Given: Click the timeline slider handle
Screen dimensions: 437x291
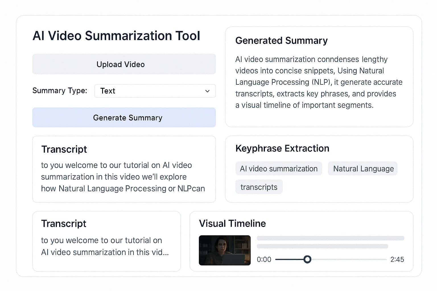Looking at the screenshot, I should [307, 259].
